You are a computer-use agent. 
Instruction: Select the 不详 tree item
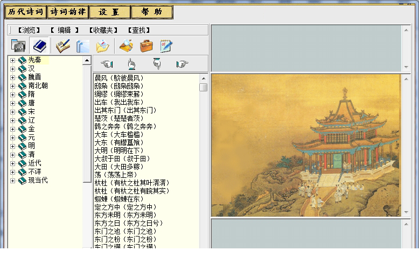tap(35, 172)
